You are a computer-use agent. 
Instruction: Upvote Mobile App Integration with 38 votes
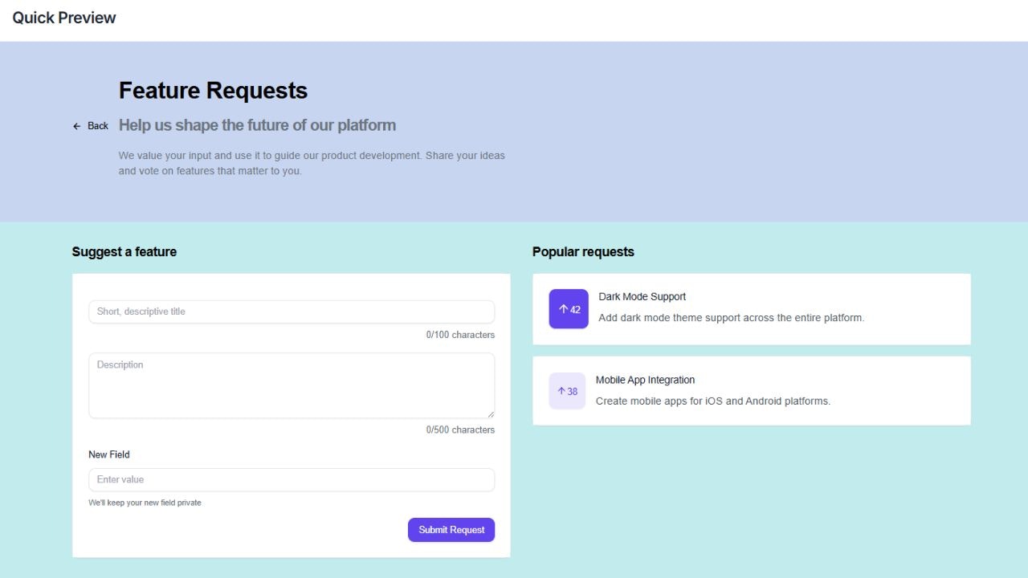pos(567,391)
